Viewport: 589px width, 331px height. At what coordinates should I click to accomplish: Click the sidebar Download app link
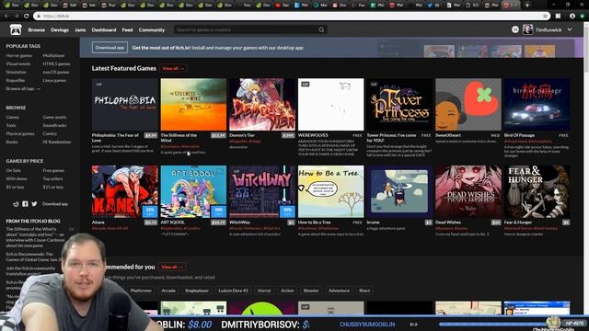click(55, 204)
